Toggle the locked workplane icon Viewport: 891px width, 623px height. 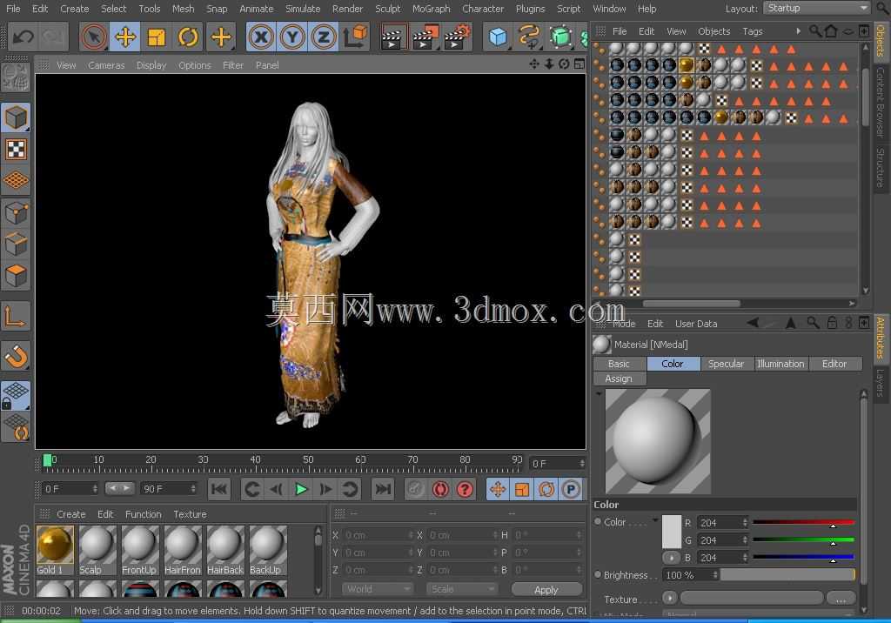tap(16, 396)
